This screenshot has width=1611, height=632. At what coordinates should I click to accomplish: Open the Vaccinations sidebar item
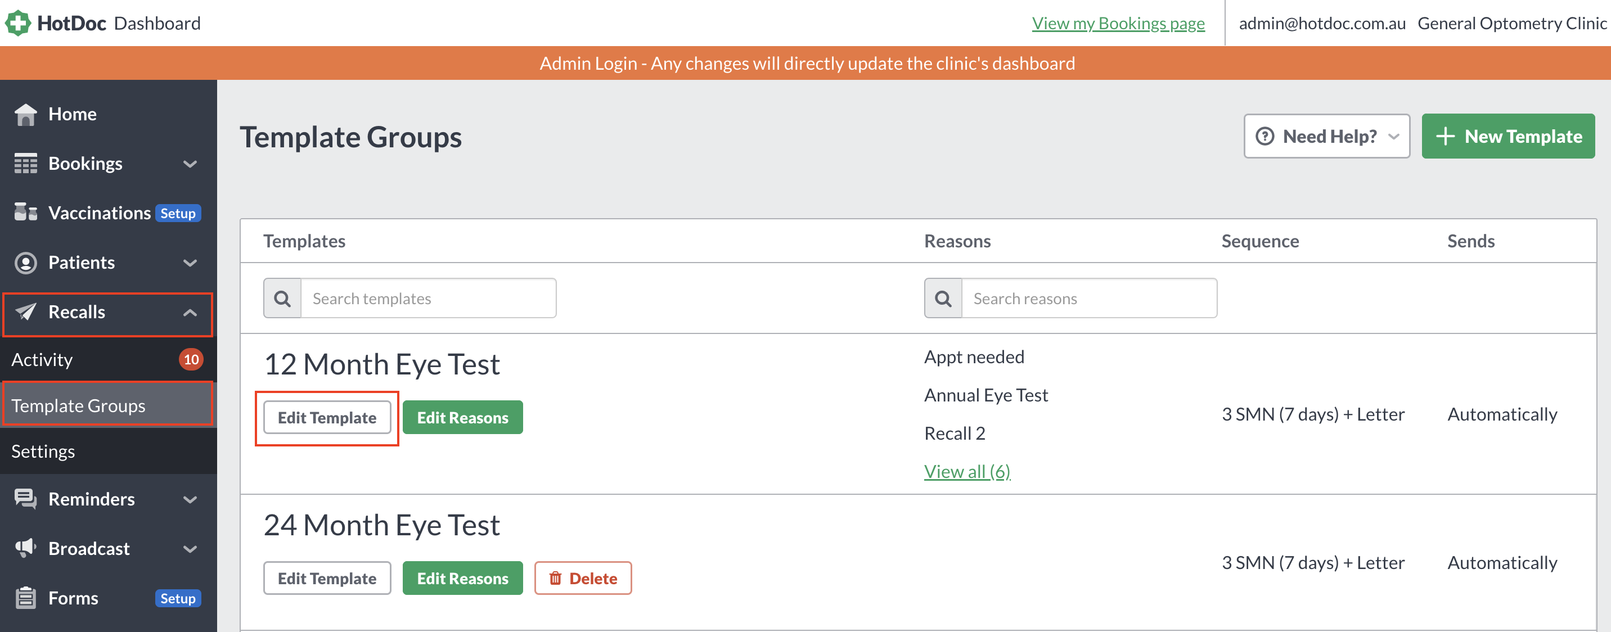coord(108,213)
